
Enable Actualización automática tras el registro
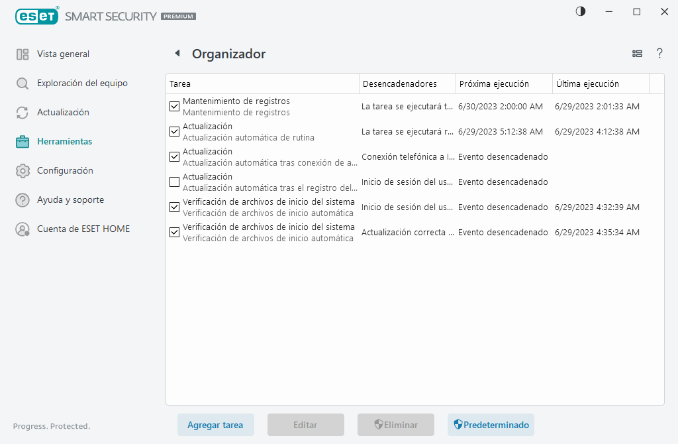(174, 182)
